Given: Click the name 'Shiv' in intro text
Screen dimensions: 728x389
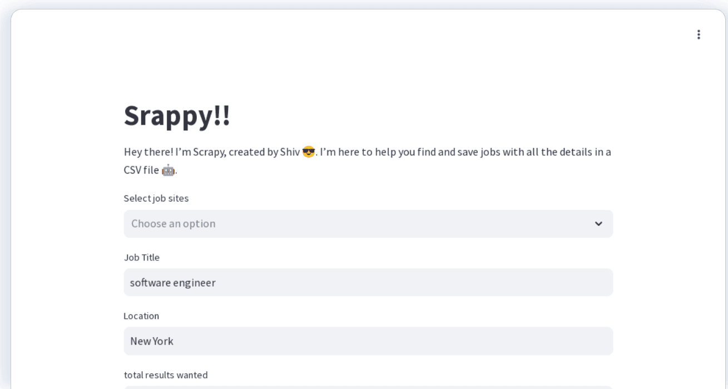Looking at the screenshot, I should 290,152.
